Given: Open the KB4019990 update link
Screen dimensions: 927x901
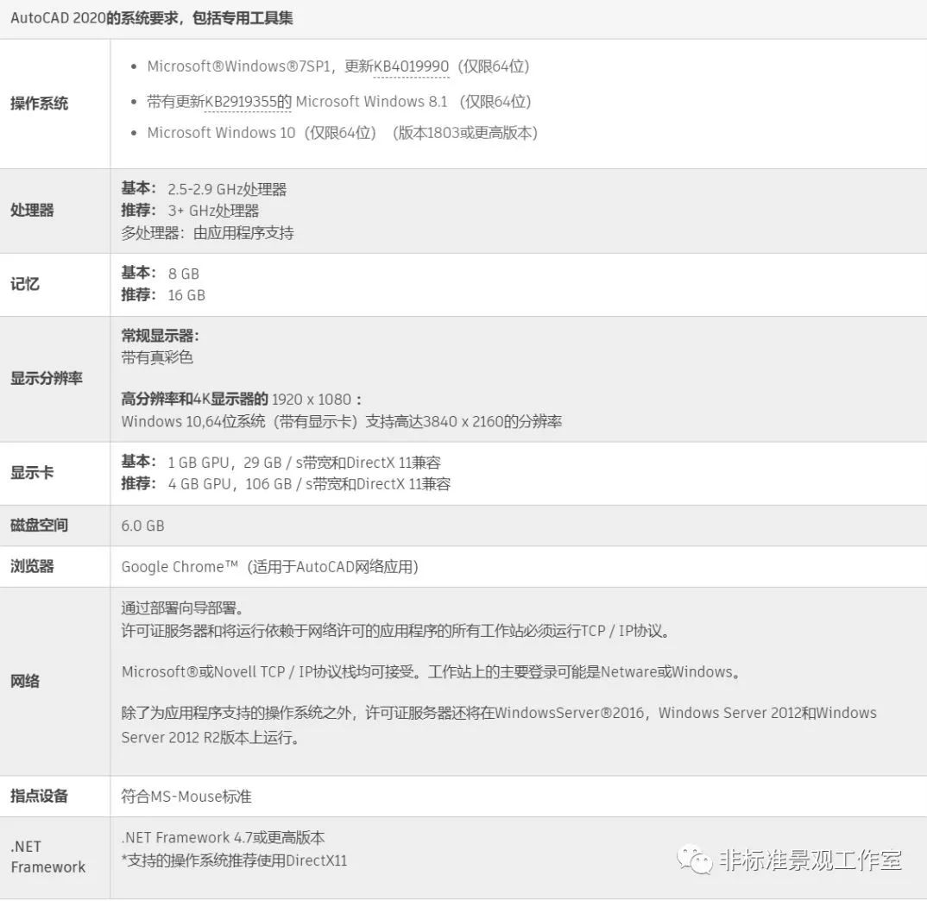Looking at the screenshot, I should click(x=412, y=66).
